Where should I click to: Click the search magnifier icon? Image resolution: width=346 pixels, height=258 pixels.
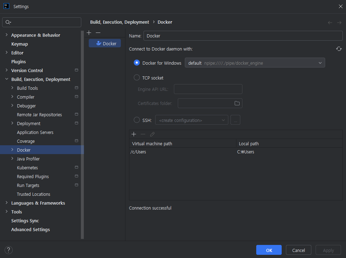(8, 22)
